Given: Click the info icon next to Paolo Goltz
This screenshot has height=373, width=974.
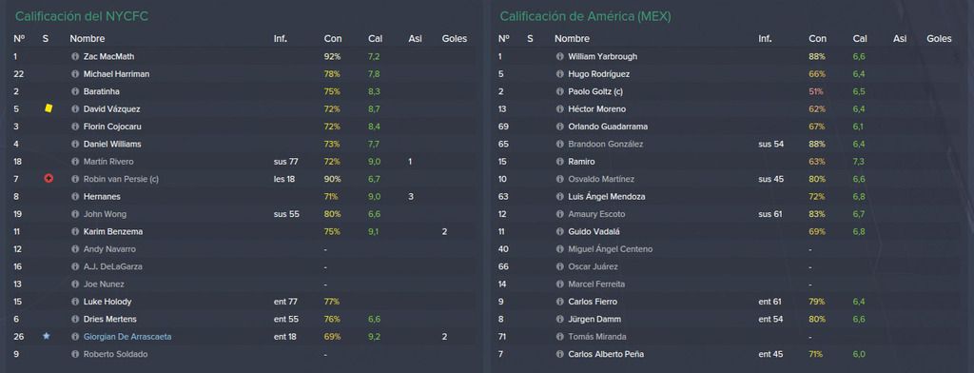Looking at the screenshot, I should pyautogui.click(x=559, y=91).
